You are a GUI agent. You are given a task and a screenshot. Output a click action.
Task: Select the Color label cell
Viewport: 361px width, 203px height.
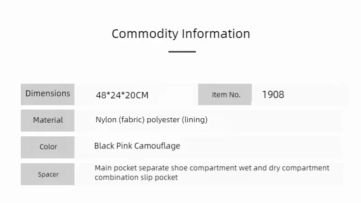click(x=48, y=147)
